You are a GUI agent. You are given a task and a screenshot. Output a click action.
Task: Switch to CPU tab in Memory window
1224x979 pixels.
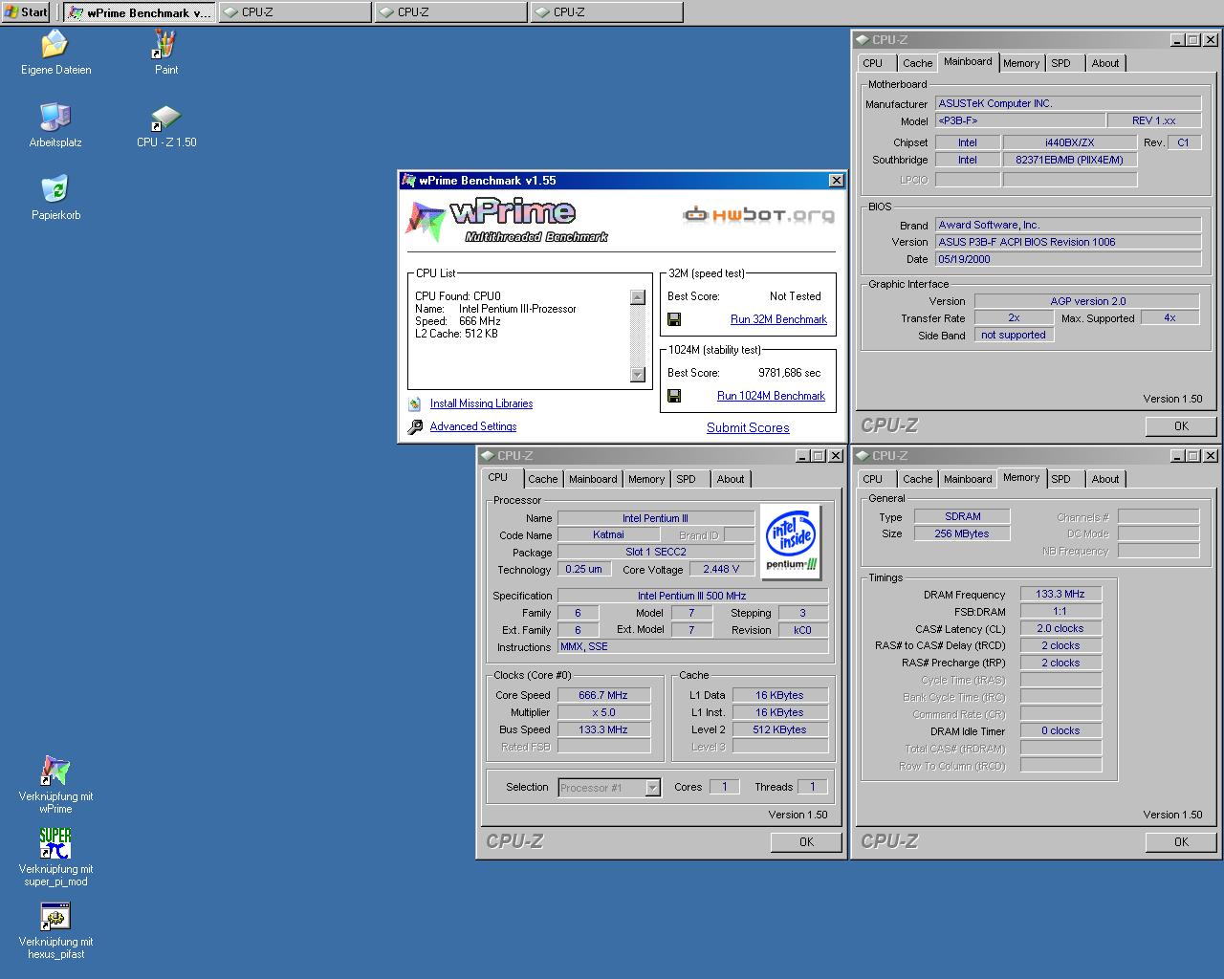click(x=873, y=480)
